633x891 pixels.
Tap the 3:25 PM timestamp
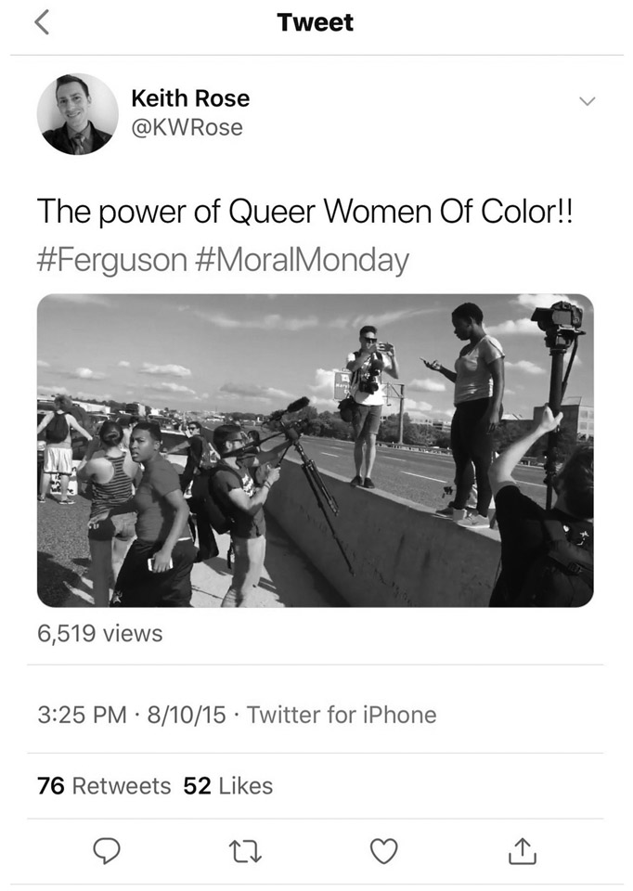tap(82, 715)
